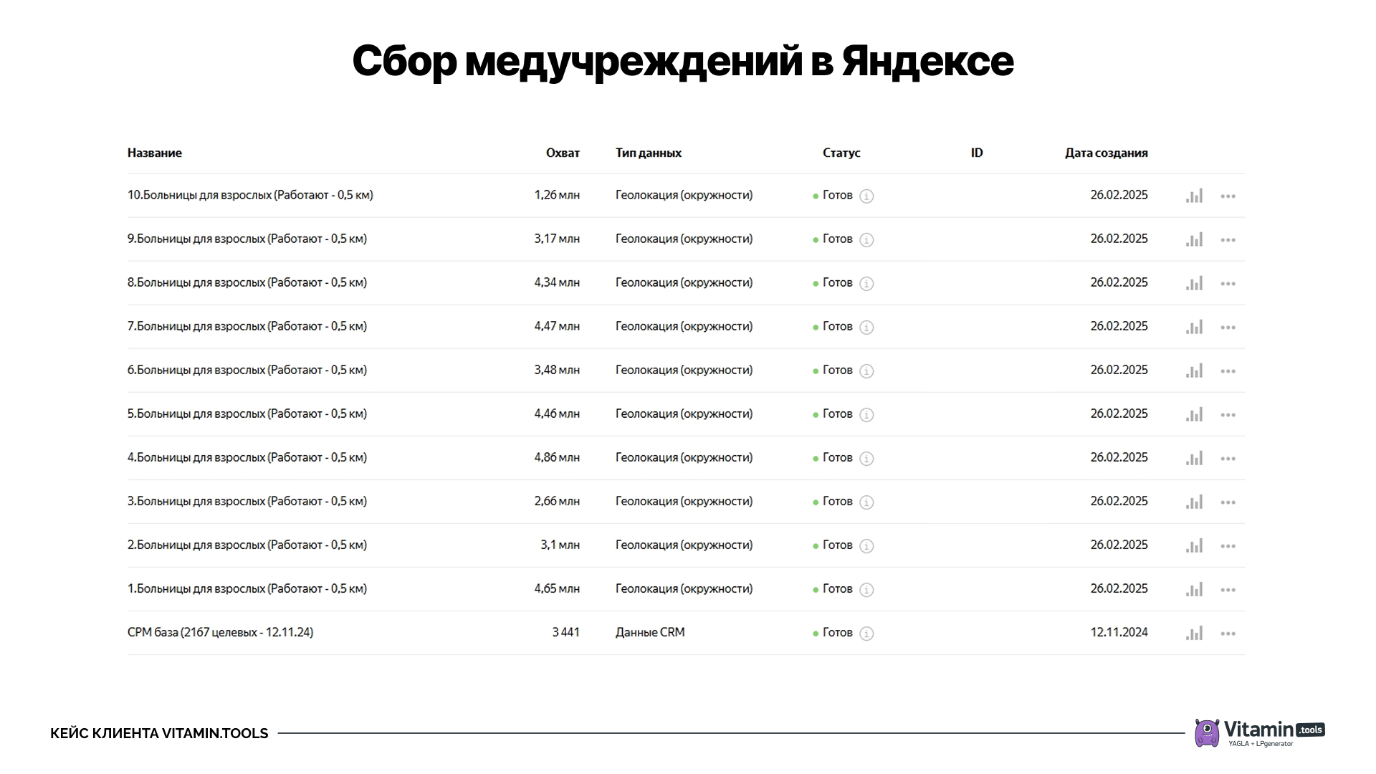Click the Vitamin.tools wordmark at bottom right
1376x774 pixels.
(x=1263, y=728)
